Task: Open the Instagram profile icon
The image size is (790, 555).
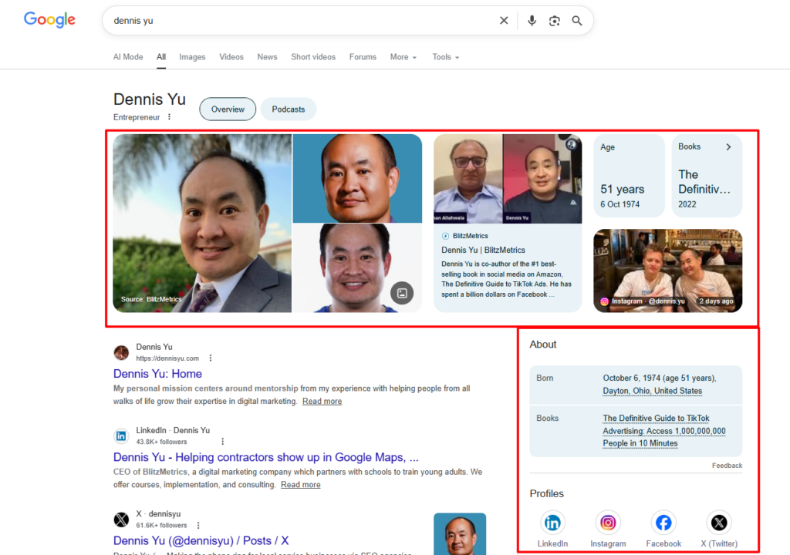Action: point(608,523)
